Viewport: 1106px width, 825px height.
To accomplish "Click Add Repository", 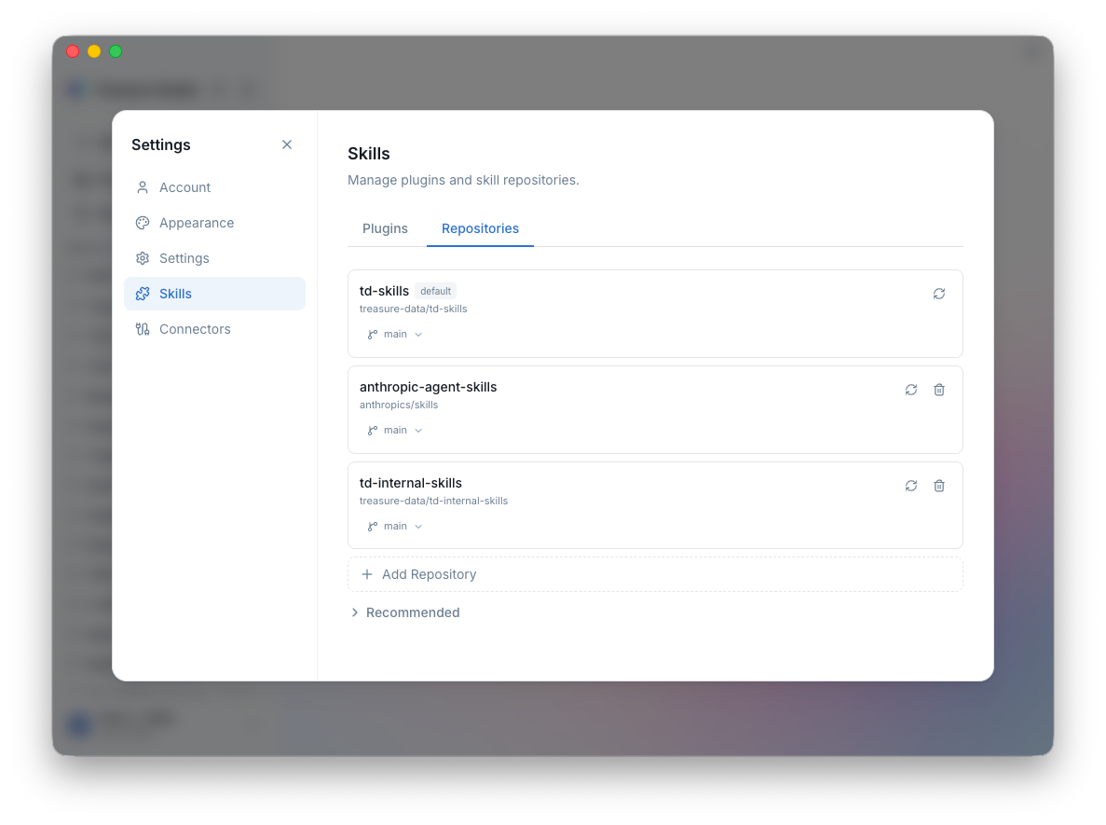I will click(418, 574).
